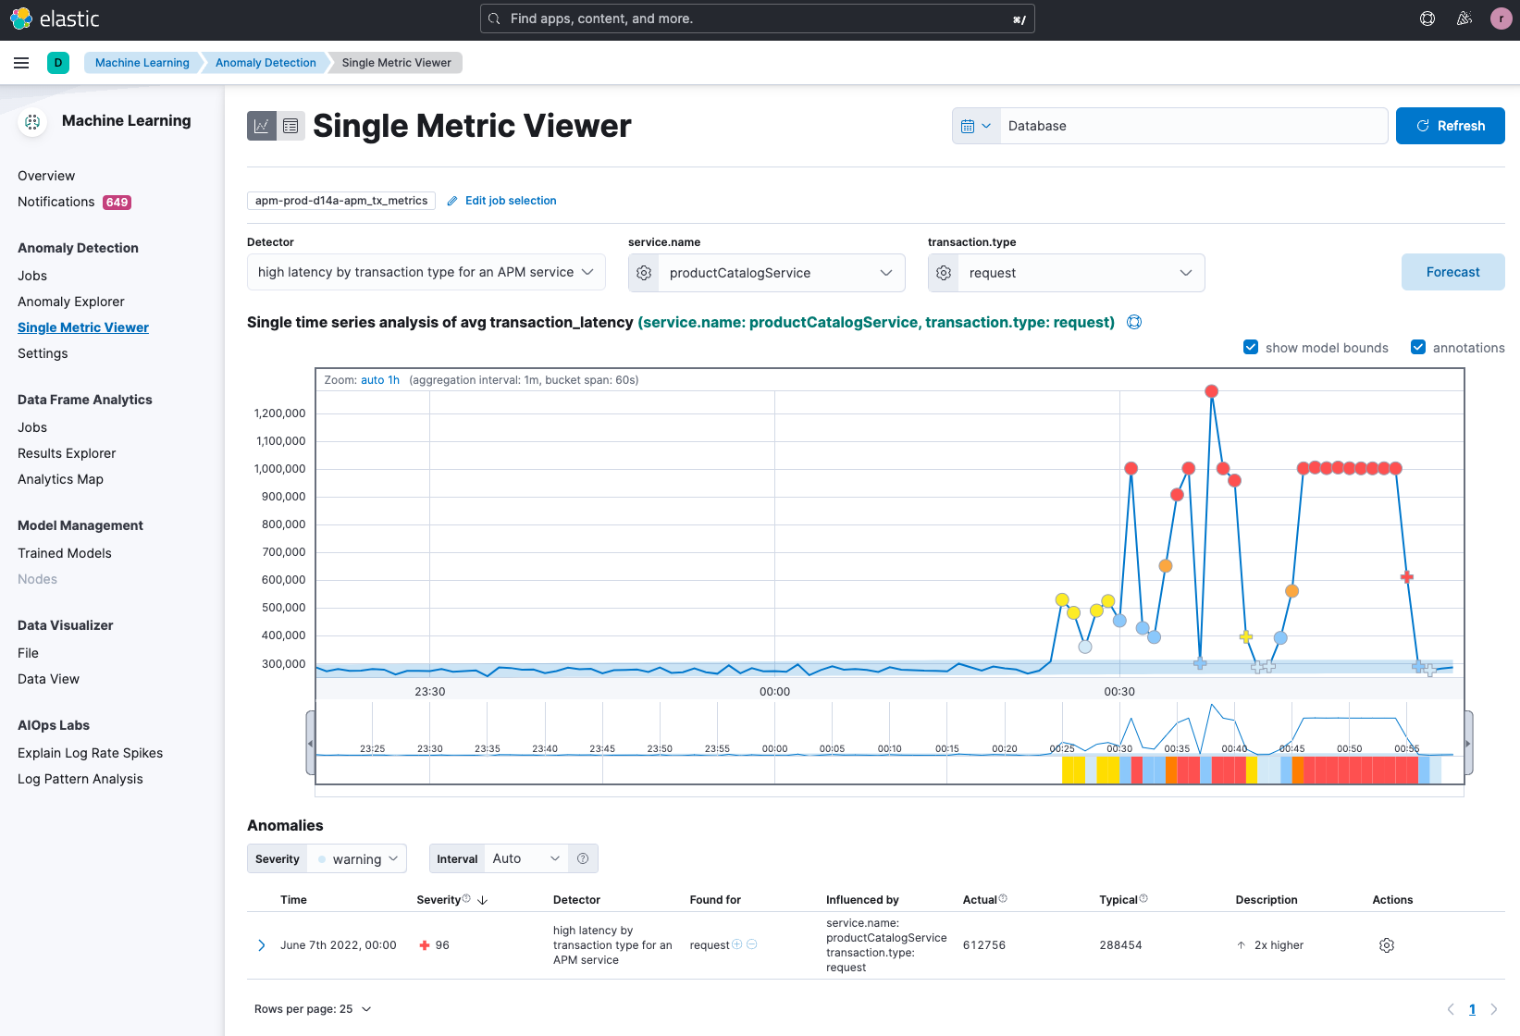This screenshot has height=1036, width=1520.
Task: Click the Forecast button
Action: click(x=1452, y=272)
